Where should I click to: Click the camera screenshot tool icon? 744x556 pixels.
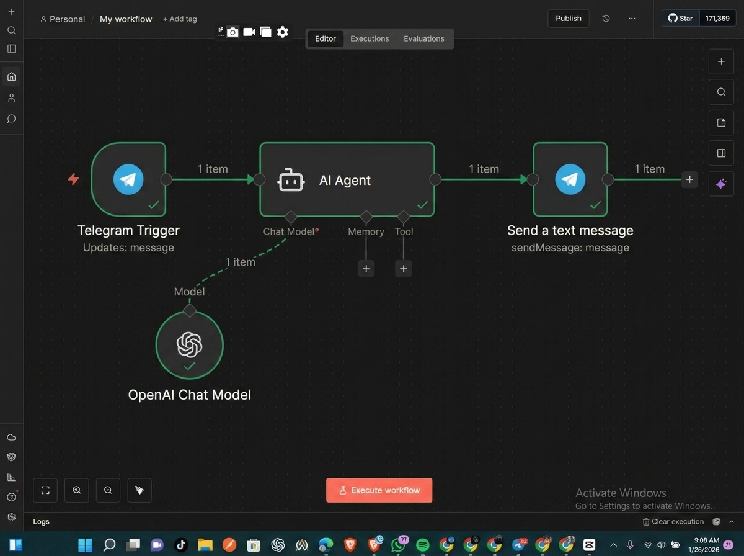232,32
